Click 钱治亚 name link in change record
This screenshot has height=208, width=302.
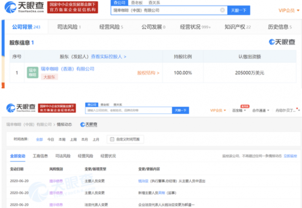click(143, 181)
